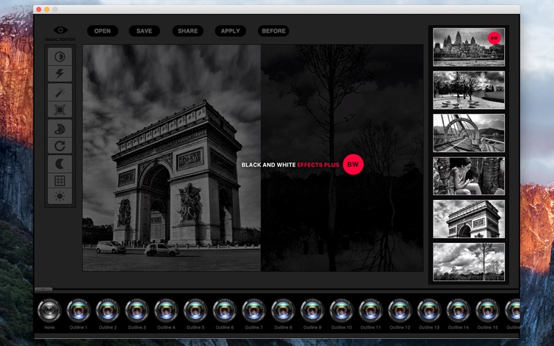Open the color palette tool
This screenshot has height=346, width=554.
[x=60, y=129]
